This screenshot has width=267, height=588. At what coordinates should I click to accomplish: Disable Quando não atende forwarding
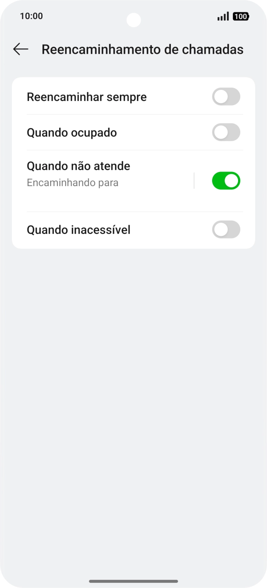[226, 181]
